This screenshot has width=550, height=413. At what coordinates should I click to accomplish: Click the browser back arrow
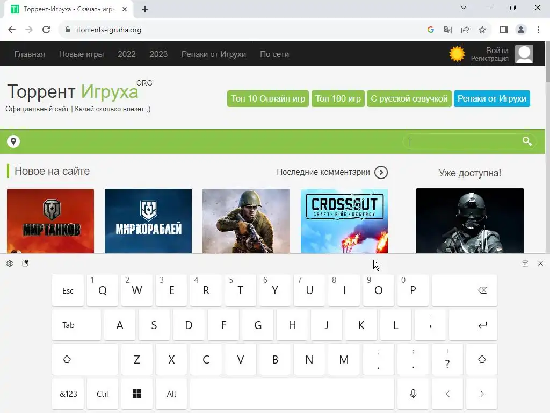point(12,30)
